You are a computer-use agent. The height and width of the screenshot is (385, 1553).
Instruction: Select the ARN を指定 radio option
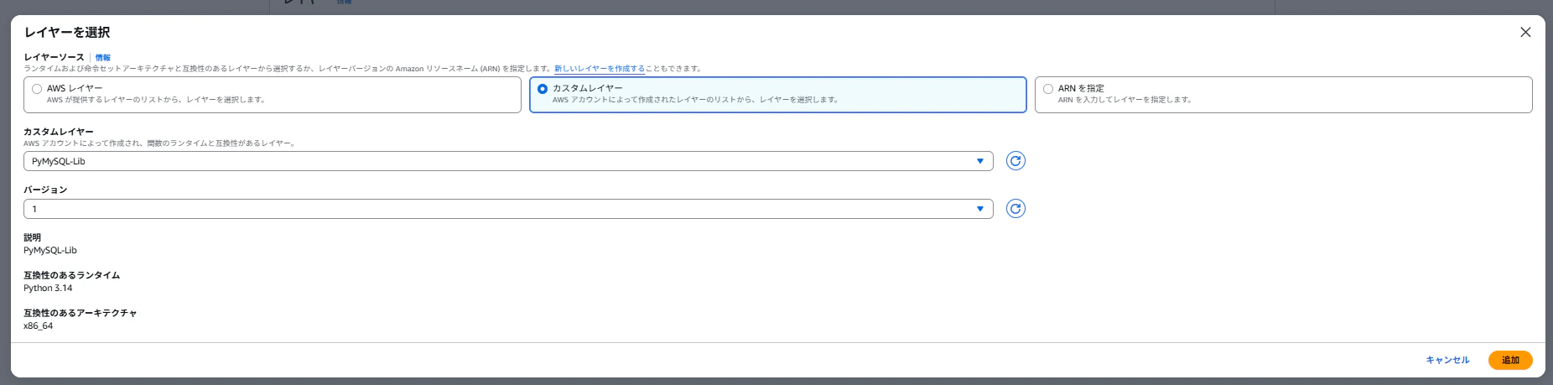[x=1048, y=89]
